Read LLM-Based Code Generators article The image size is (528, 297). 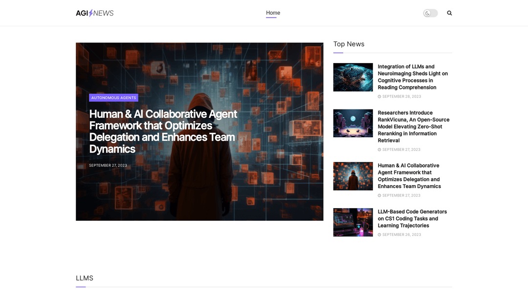pyautogui.click(x=412, y=219)
